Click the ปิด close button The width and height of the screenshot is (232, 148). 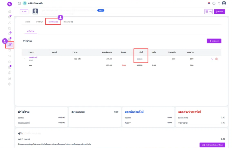(24, 12)
